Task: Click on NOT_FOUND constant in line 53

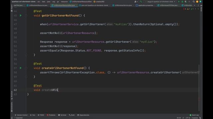Action: pos(94,51)
